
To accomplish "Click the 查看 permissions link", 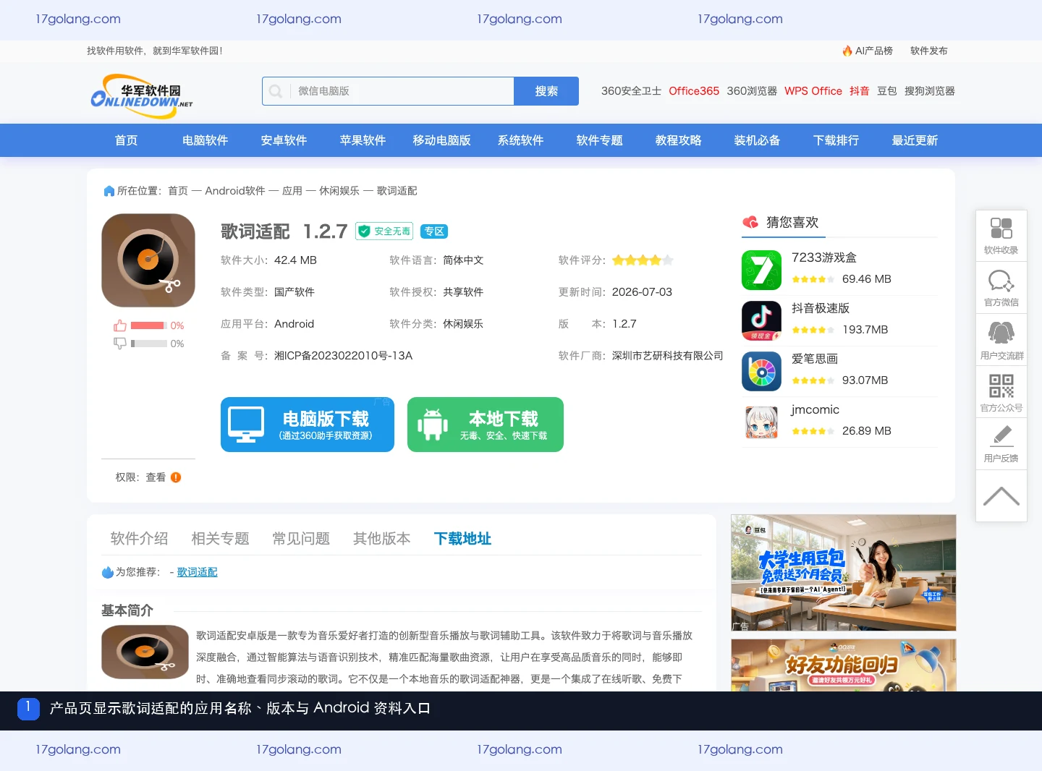I will point(156,477).
